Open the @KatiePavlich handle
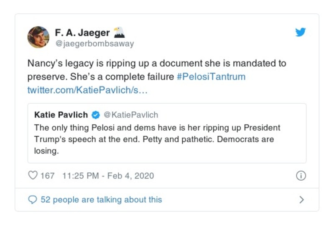 131,115
